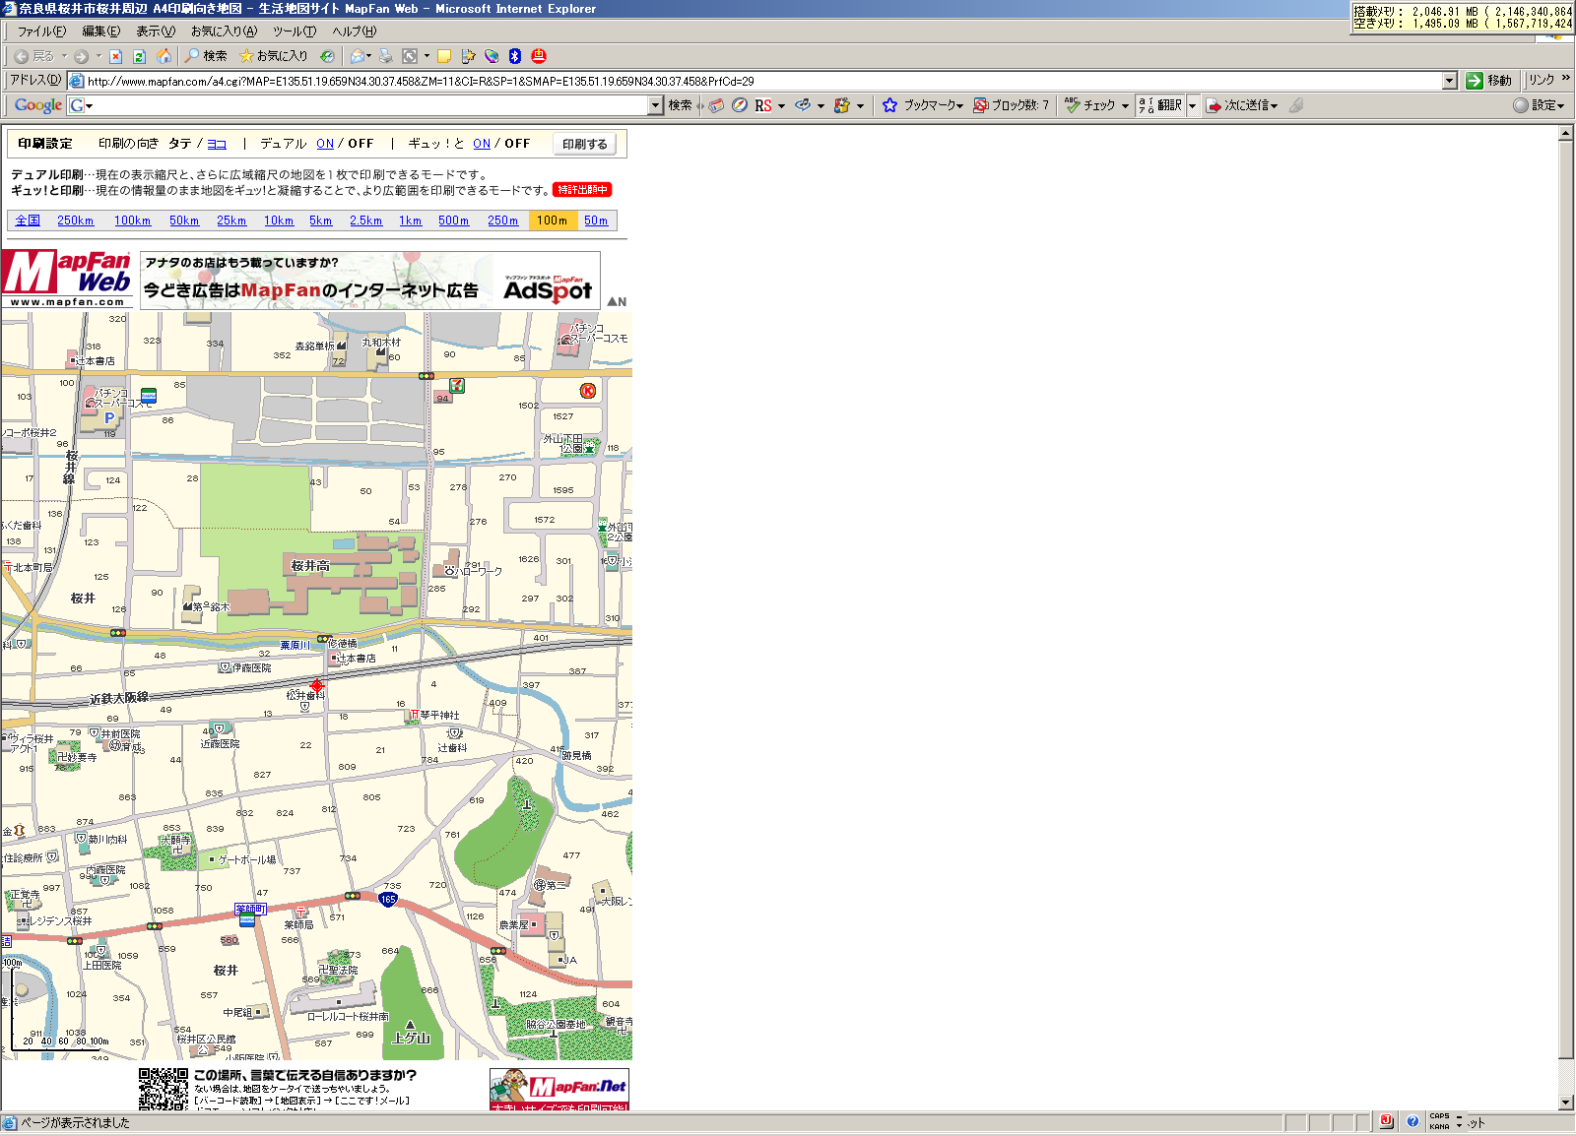Click the vertical scrollbar down arrow
Image resolution: width=1576 pixels, height=1136 pixels.
coord(1566,1103)
